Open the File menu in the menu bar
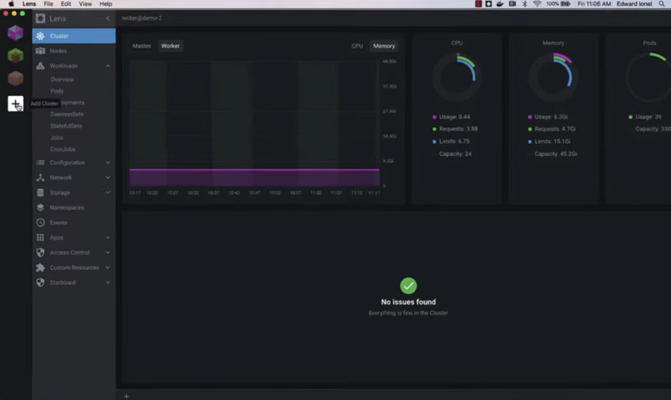The width and height of the screenshot is (671, 400). (48, 3)
